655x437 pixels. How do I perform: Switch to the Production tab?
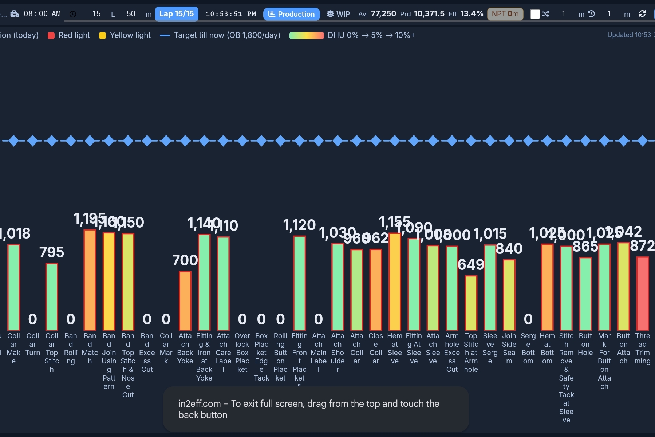tap(292, 14)
